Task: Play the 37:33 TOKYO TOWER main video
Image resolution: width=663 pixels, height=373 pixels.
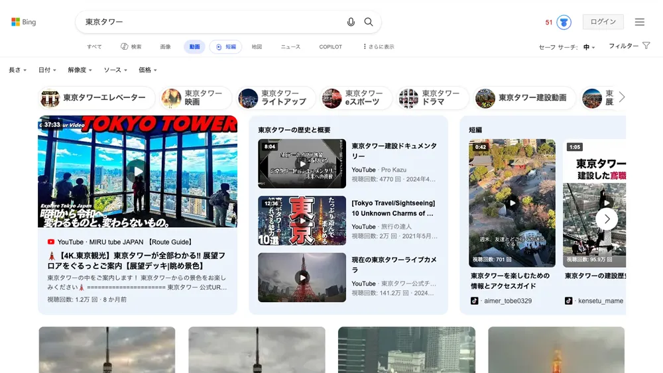Action: tap(137, 172)
